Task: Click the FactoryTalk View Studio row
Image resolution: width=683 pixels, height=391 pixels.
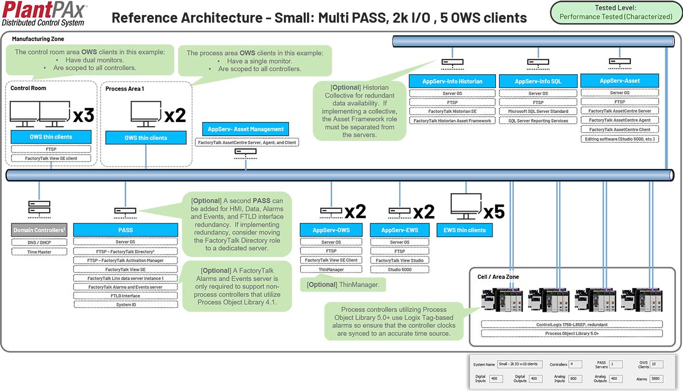Action: pos(400,260)
